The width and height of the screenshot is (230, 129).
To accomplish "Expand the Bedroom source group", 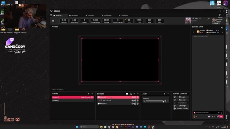I will point(99,100).
